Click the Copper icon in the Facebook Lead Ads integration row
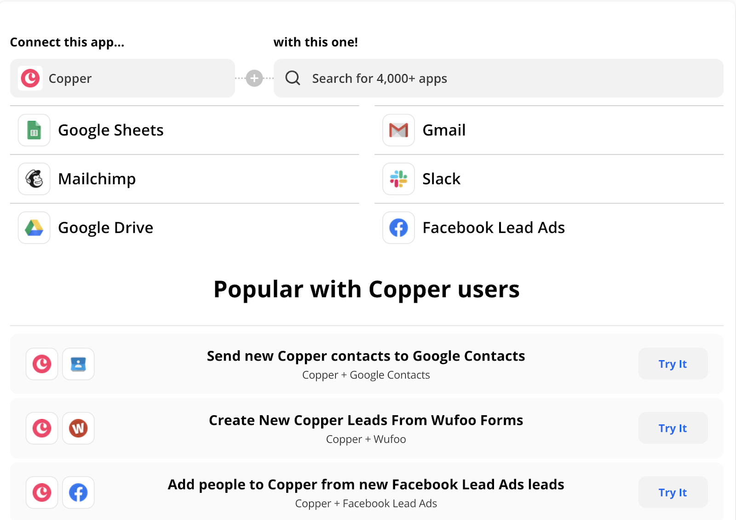The image size is (736, 520). click(x=42, y=492)
